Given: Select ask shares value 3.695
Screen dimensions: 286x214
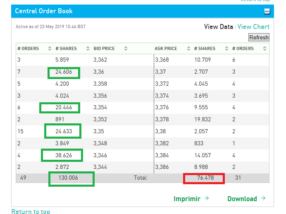Looking at the screenshot, I should tap(201, 96).
